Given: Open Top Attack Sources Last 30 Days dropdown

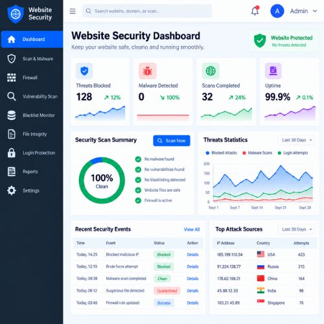Looking at the screenshot, I should tap(297, 229).
